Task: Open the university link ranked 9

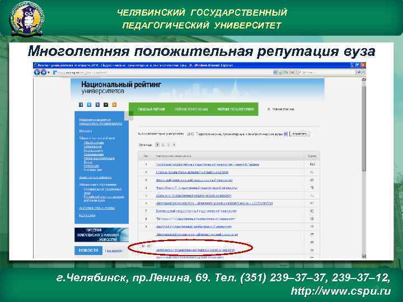Action: pos(194,226)
